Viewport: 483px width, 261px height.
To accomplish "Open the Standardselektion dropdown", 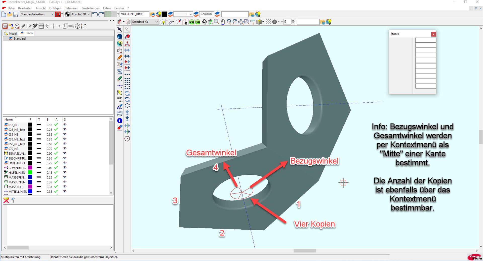I will (52, 14).
